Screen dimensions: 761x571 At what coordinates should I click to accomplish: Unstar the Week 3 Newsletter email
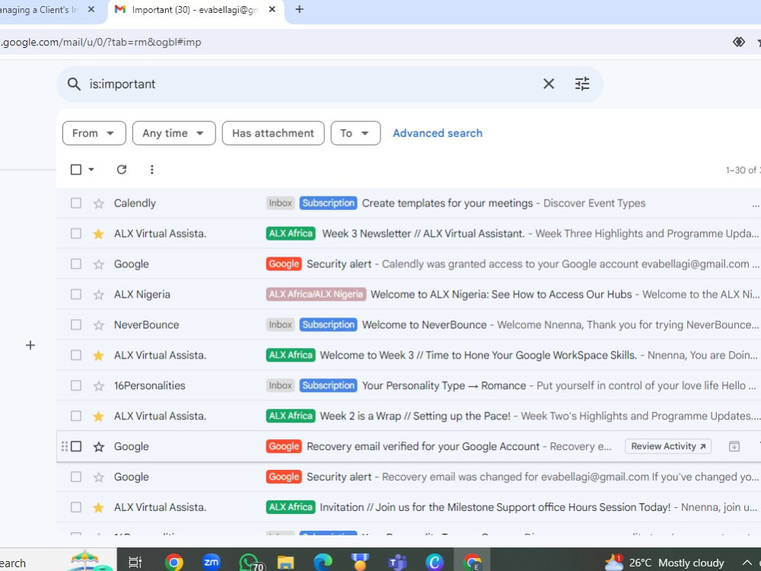pos(98,234)
